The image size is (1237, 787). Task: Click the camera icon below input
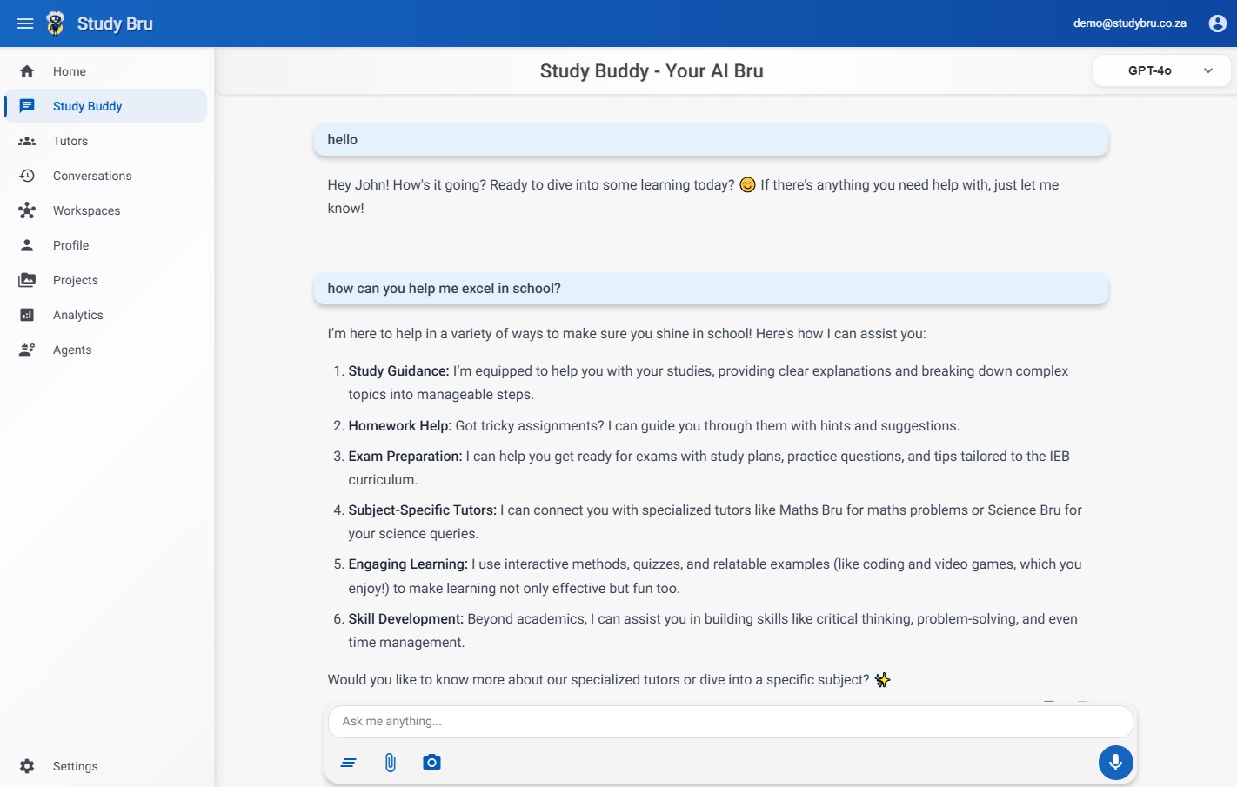pos(431,763)
